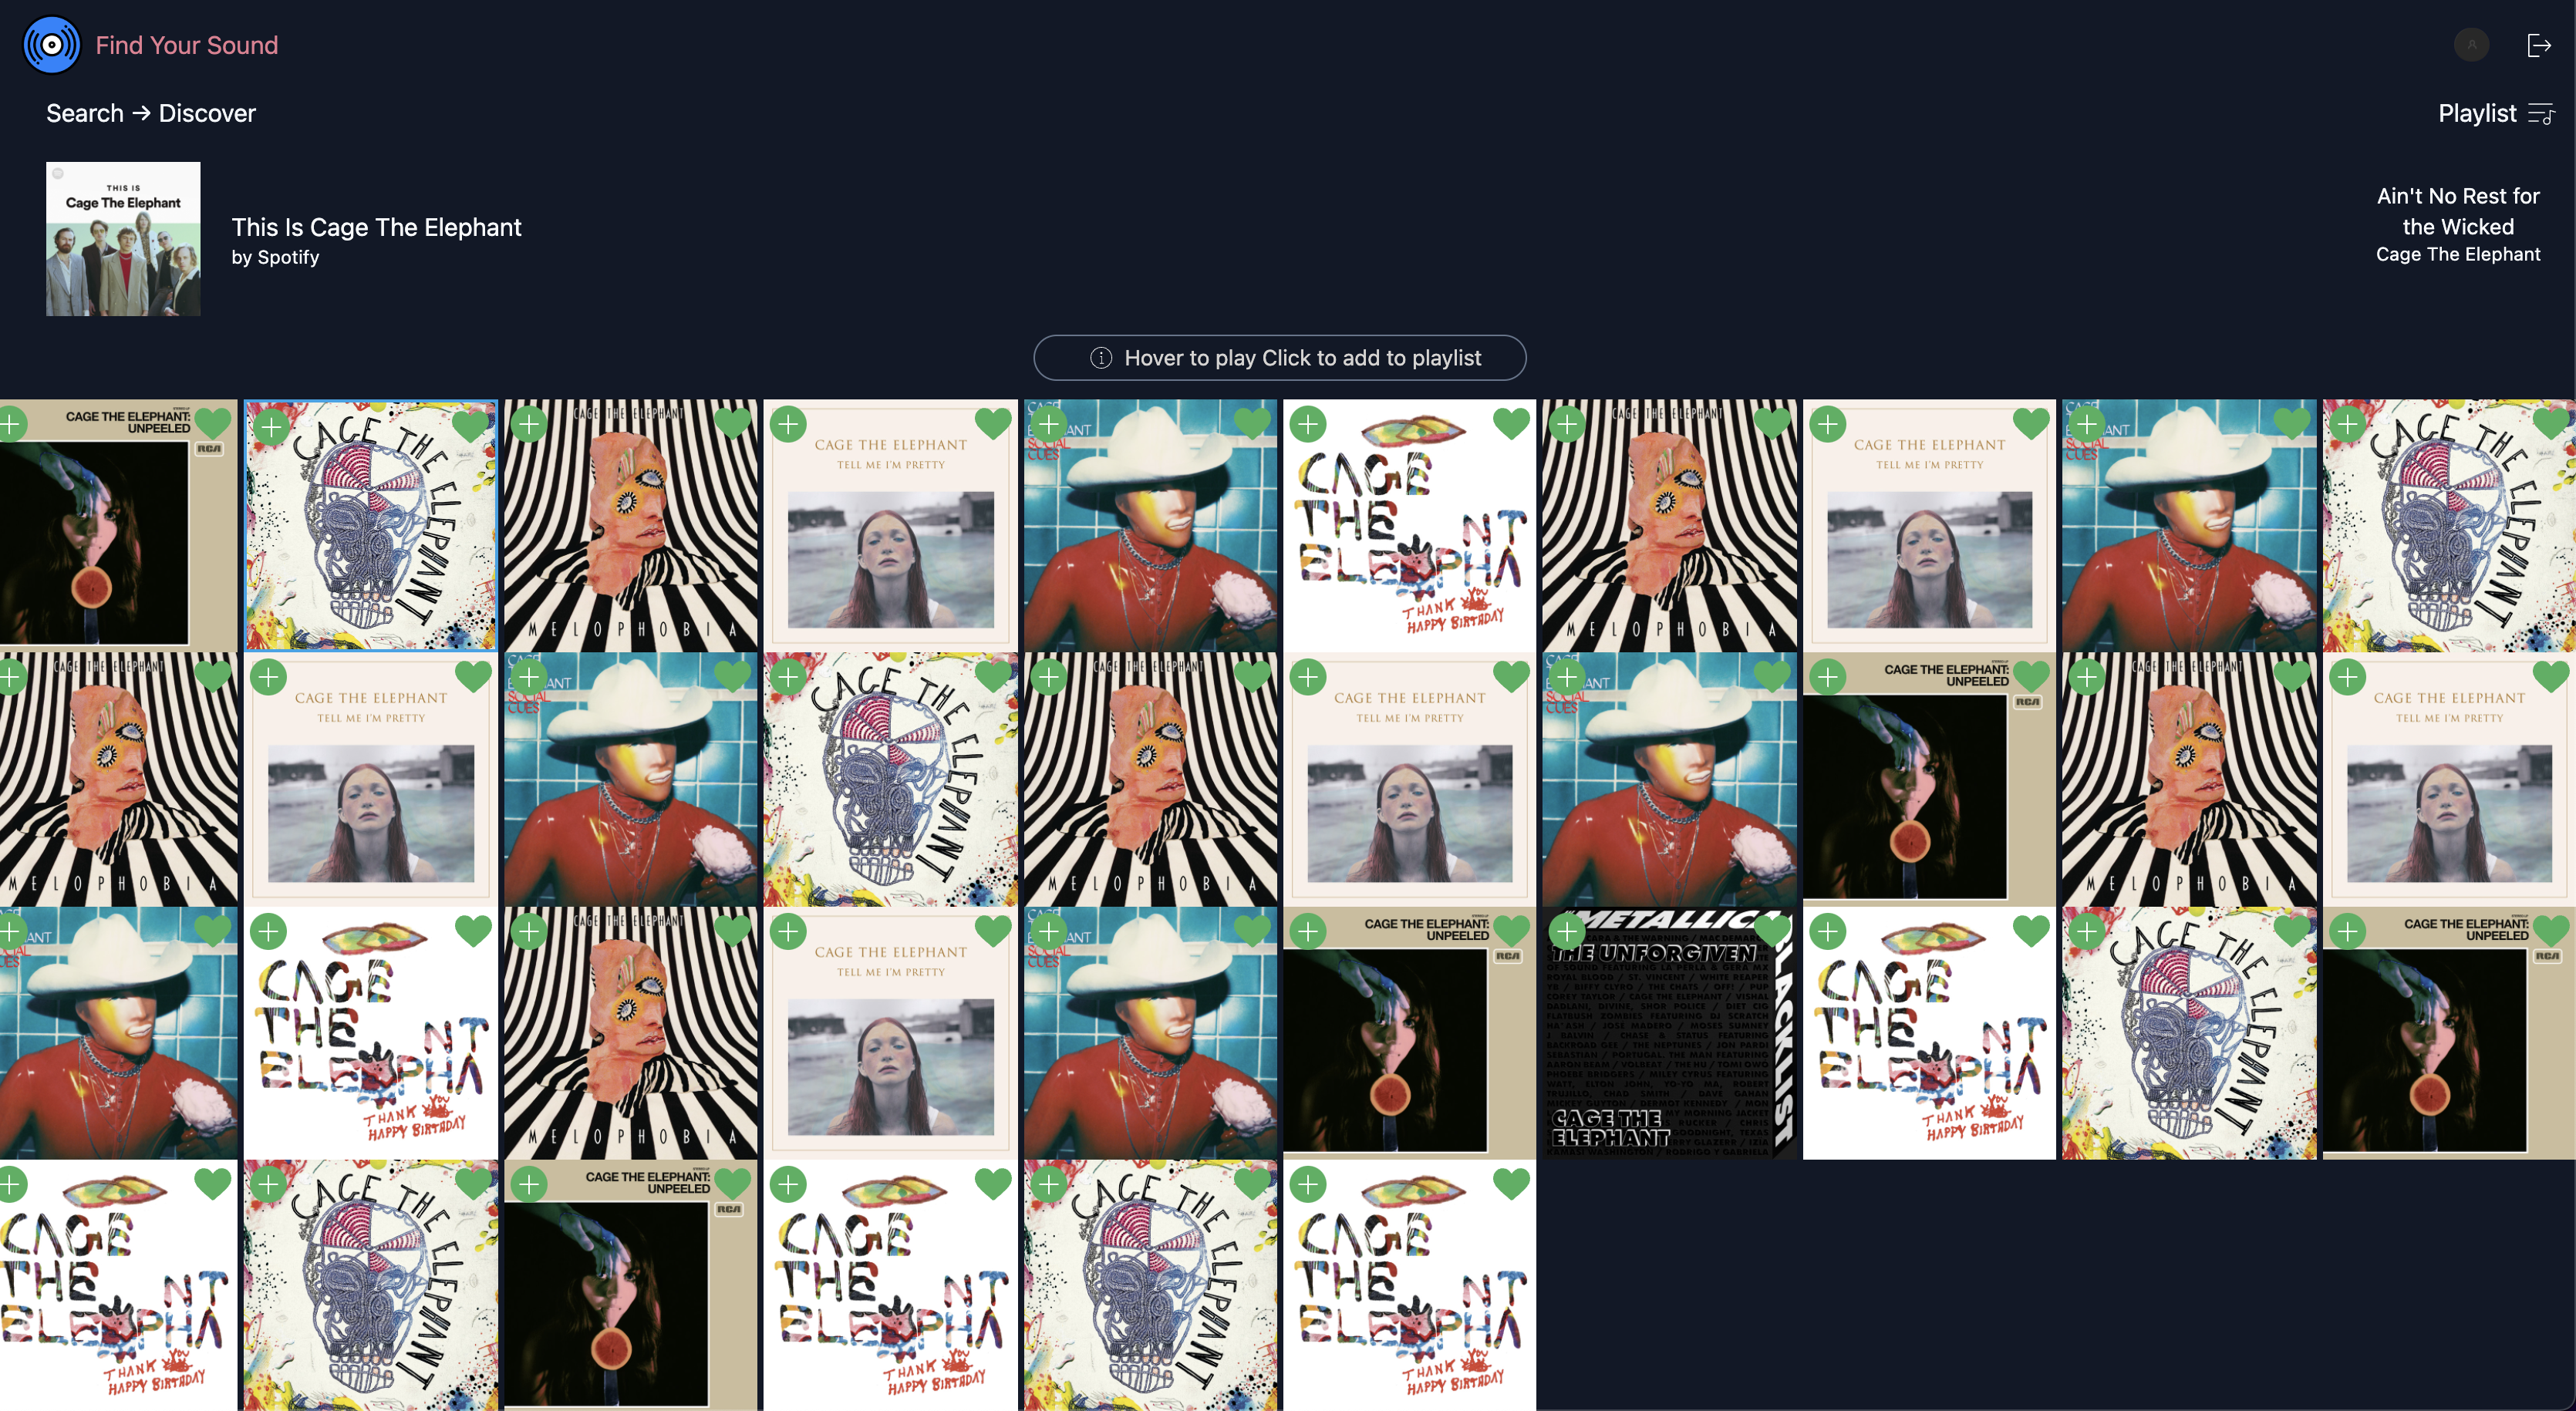Click Ain't No Rest for the Wicked track
Screen dimensions: 2576x1411
(2457, 211)
